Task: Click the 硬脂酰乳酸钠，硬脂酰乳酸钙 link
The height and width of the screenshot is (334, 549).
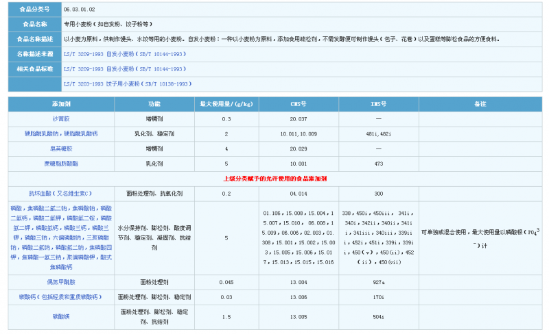Action: coord(60,133)
